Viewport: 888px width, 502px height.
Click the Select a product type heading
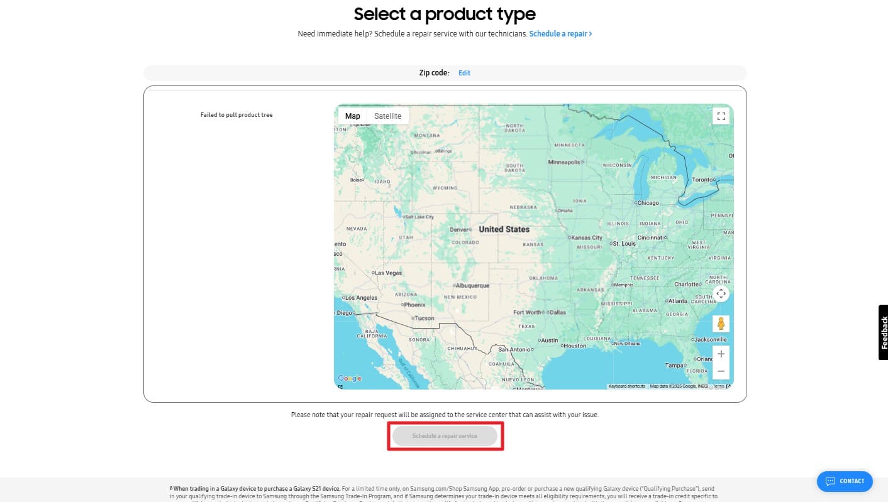coord(445,14)
